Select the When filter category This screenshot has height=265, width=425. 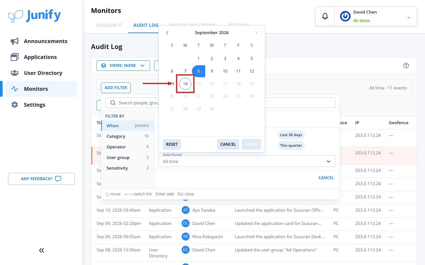coord(128,126)
